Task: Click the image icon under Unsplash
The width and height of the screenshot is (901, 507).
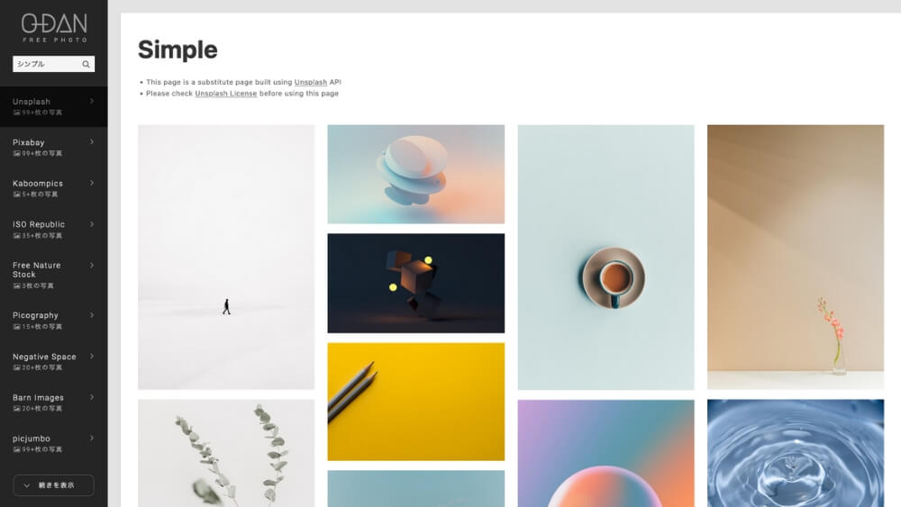Action: 16,113
